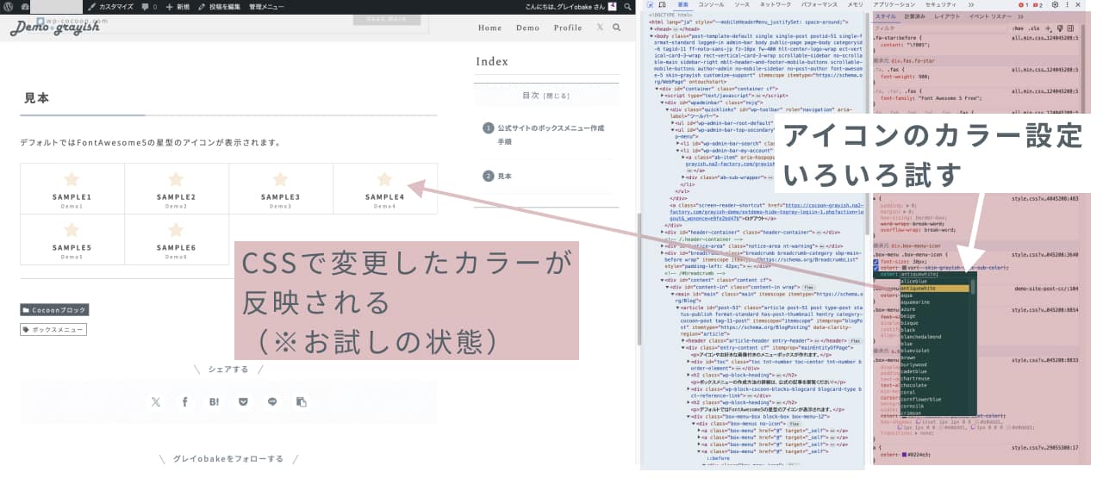Click the user avatar in admin bar

pyautogui.click(x=611, y=6)
